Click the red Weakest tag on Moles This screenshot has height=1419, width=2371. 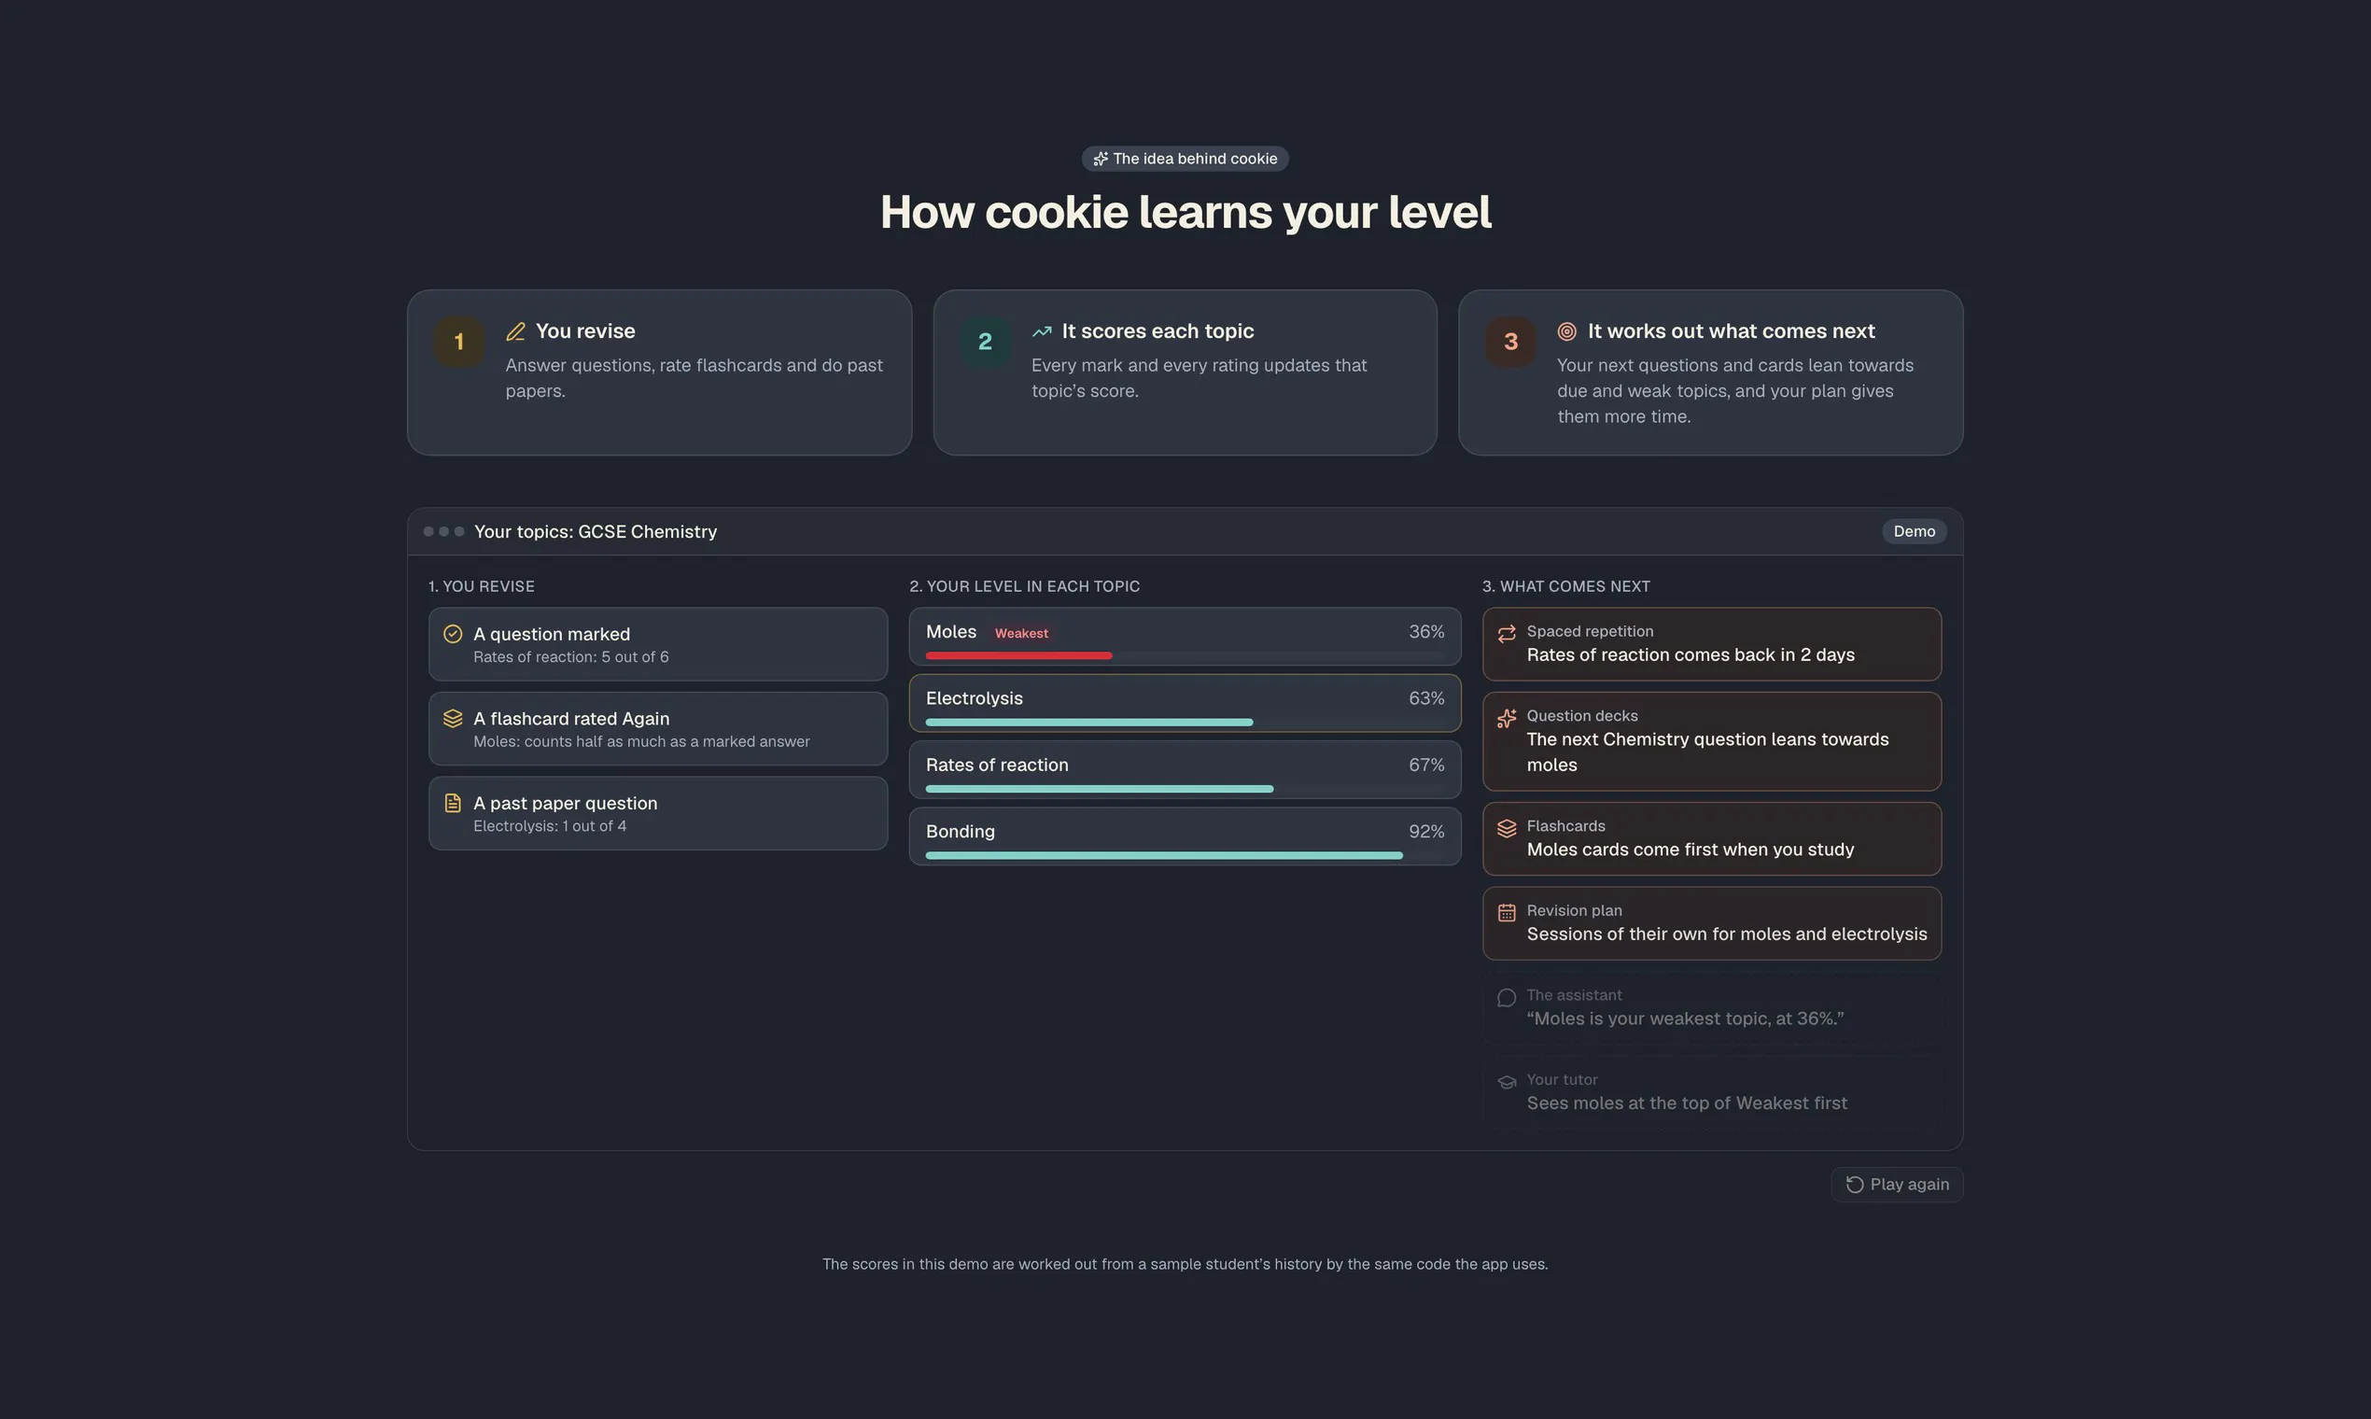[x=1021, y=633]
